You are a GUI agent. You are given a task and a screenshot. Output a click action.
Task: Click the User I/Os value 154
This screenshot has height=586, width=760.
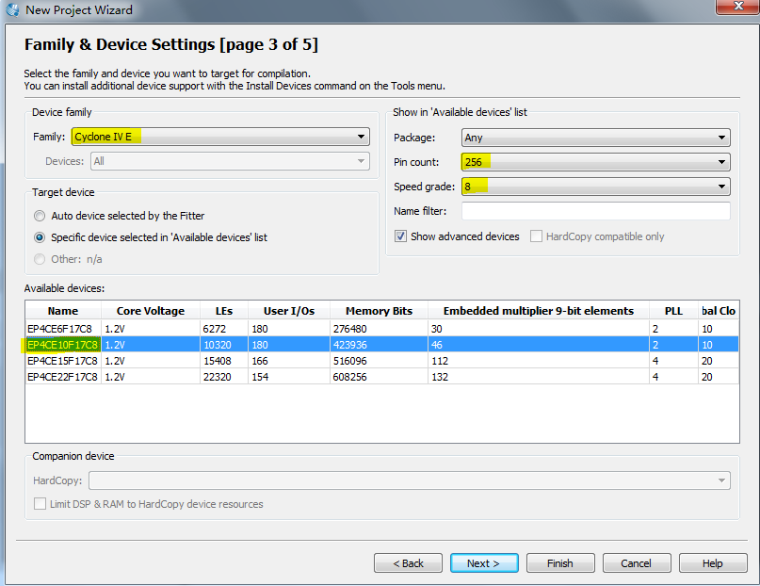(260, 377)
